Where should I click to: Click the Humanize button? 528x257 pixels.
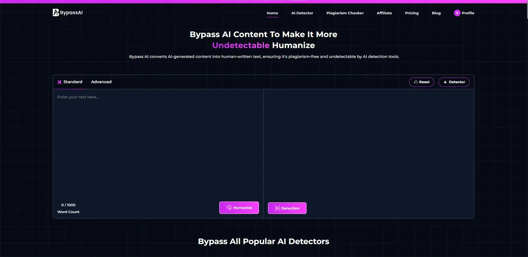coord(239,208)
